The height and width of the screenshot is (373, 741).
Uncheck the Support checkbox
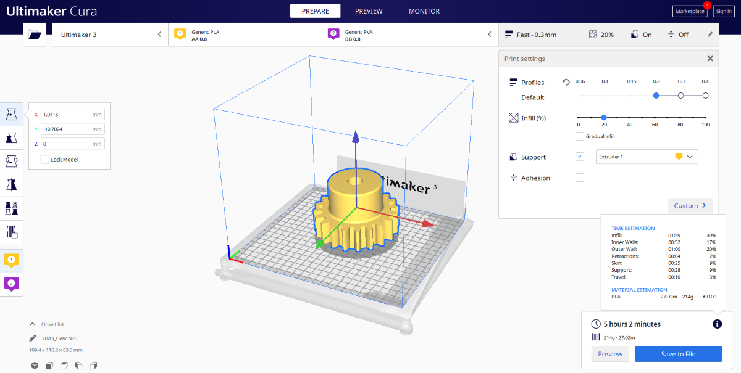pyautogui.click(x=579, y=157)
